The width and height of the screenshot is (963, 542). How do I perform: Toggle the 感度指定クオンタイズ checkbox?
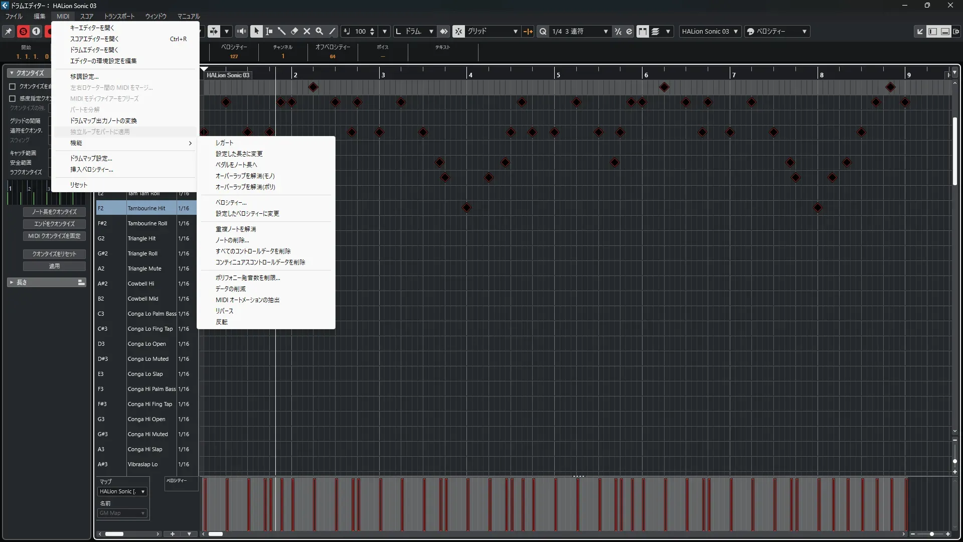(x=13, y=98)
